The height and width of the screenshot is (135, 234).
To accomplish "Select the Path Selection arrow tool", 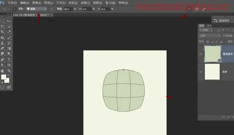I will point(2,65).
